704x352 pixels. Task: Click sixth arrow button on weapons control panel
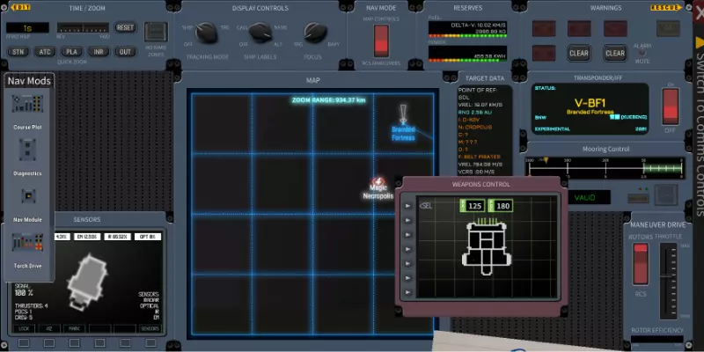407,278
